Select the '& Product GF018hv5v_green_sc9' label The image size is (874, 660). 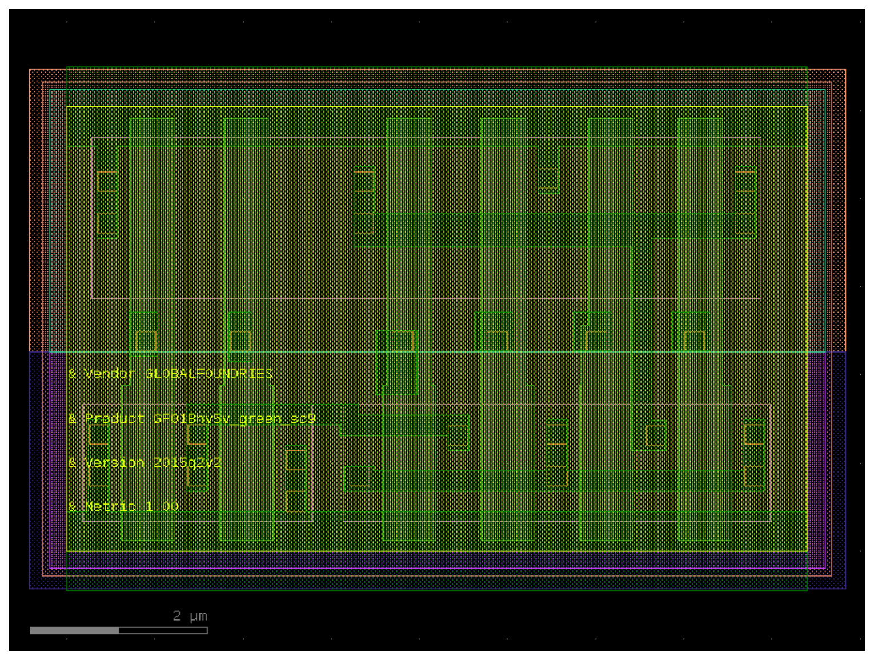click(x=191, y=419)
